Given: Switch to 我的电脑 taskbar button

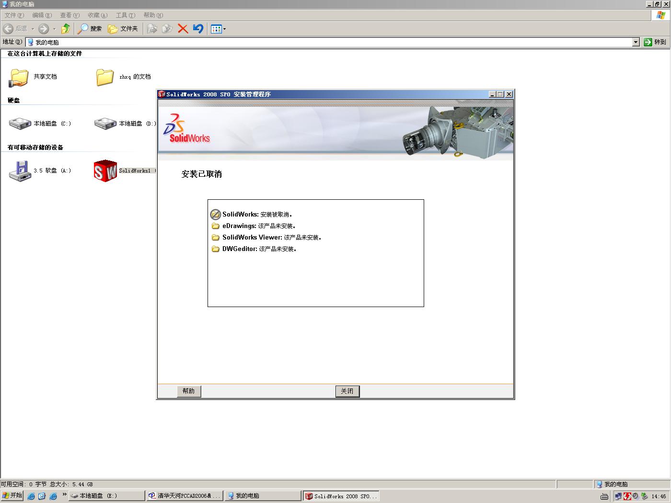Looking at the screenshot, I should (263, 496).
